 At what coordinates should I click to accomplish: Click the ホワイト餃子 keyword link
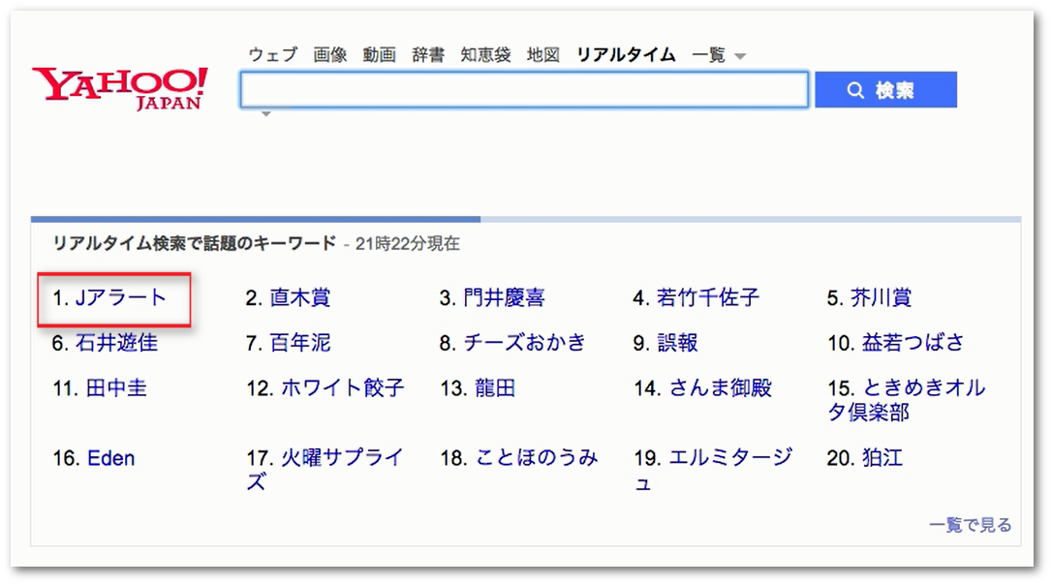[x=342, y=388]
